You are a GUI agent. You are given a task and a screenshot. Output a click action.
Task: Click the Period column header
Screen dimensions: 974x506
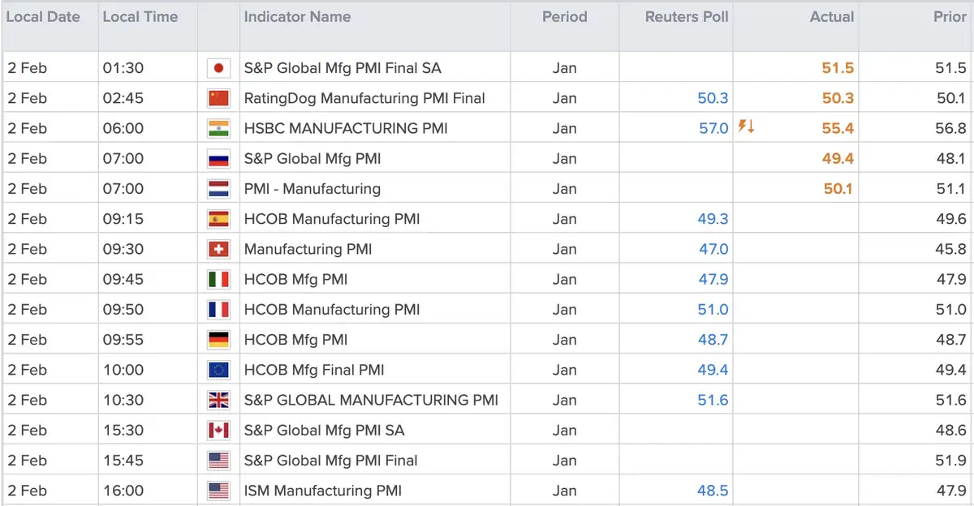pyautogui.click(x=564, y=16)
